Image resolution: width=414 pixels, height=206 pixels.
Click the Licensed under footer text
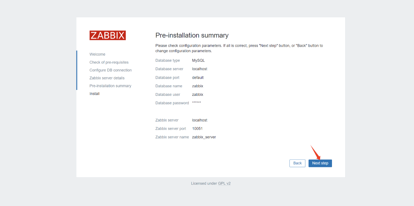pos(204,183)
